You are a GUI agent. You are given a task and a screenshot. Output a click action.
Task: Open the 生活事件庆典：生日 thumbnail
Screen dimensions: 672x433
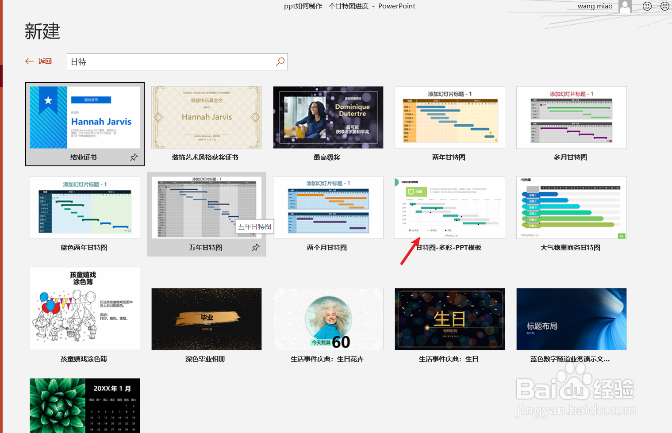pyautogui.click(x=450, y=319)
